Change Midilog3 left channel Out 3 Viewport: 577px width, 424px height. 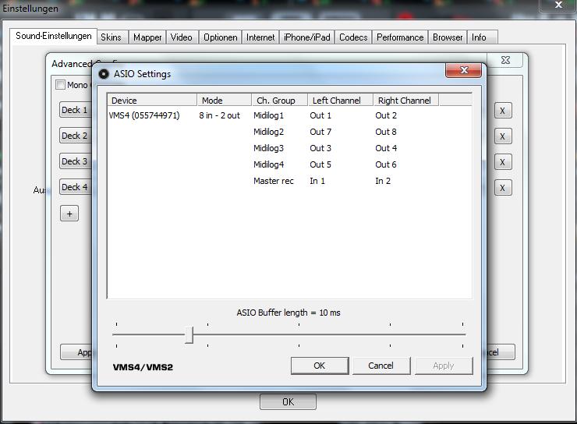coord(320,148)
